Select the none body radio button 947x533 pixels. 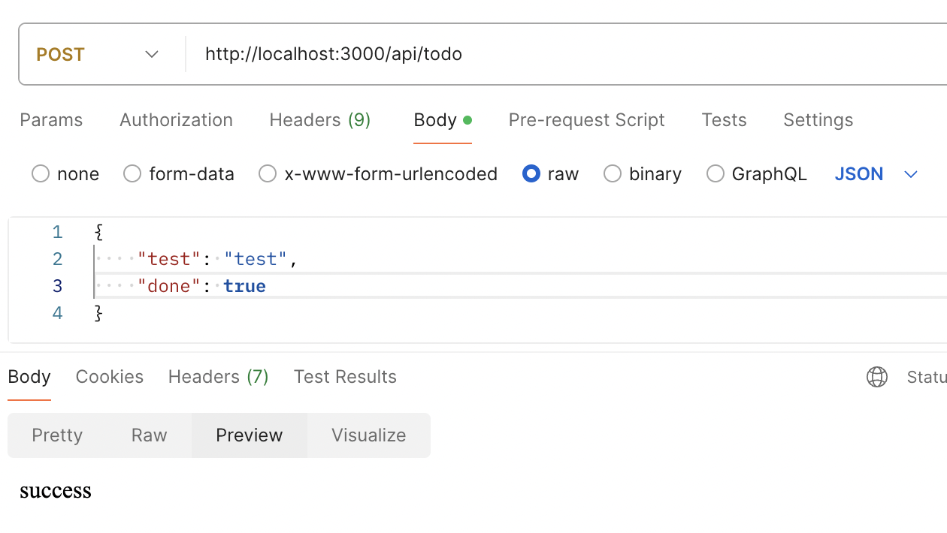tap(41, 174)
